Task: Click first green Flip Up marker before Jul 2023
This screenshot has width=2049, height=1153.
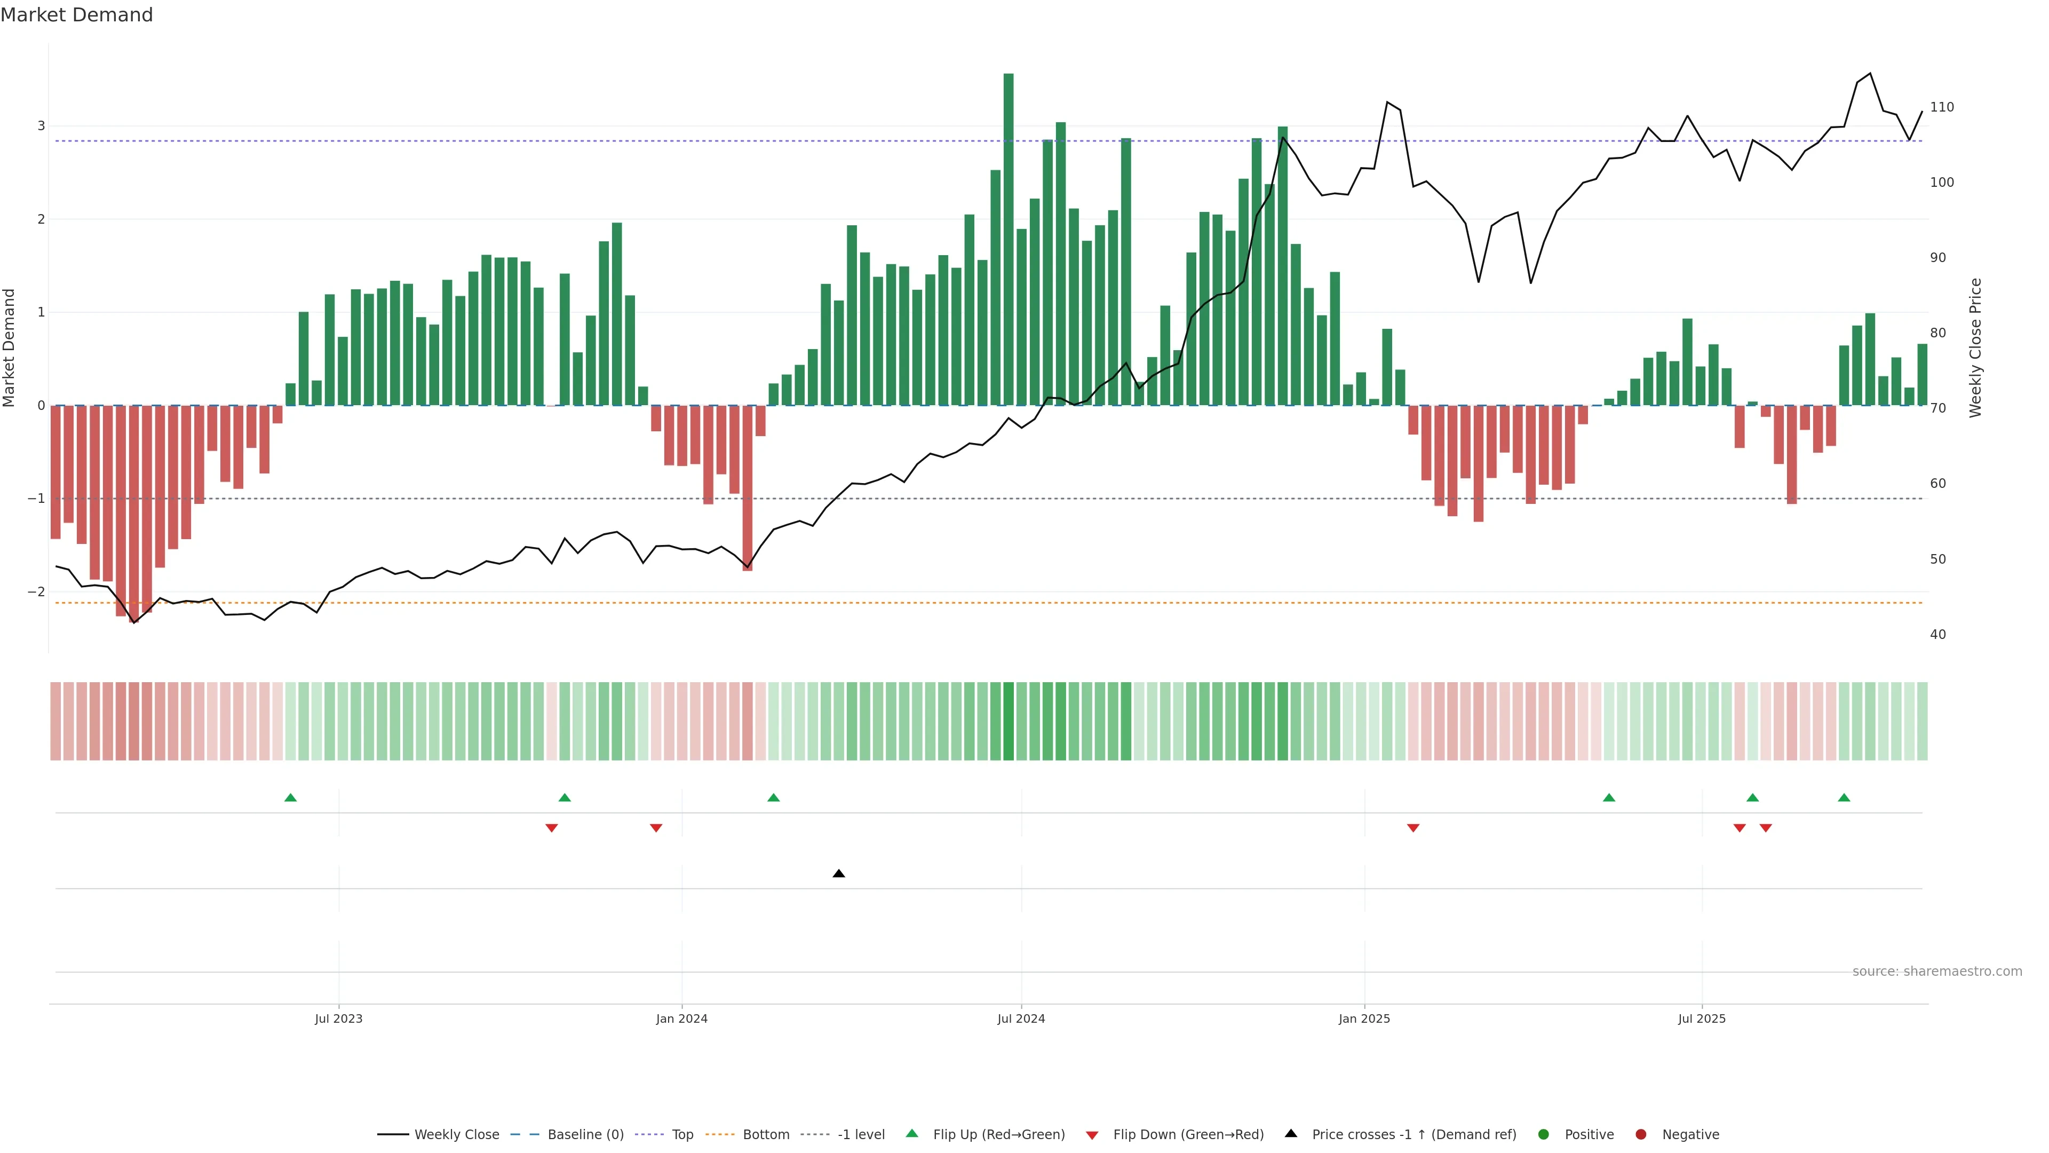Action: [x=290, y=798]
